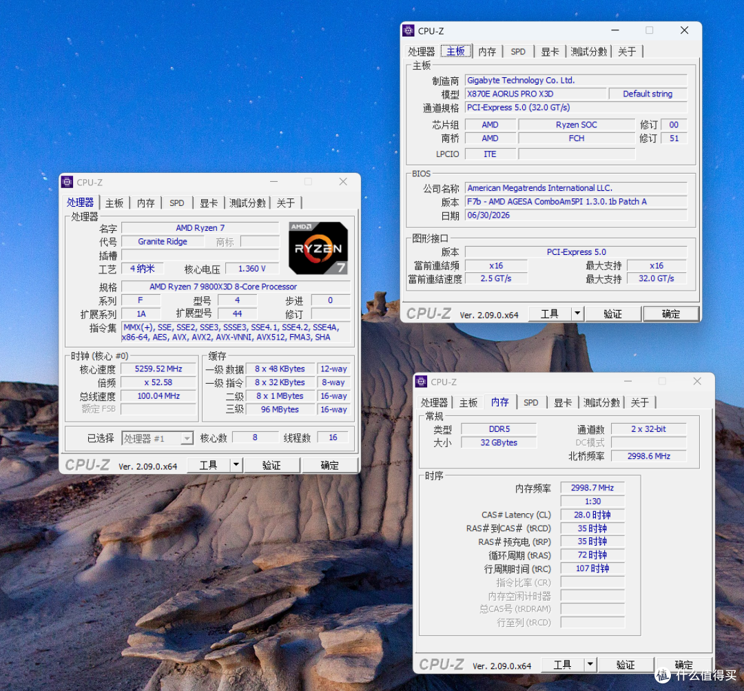
Task: Click the BIOS version F7b field
Action: 576,201
